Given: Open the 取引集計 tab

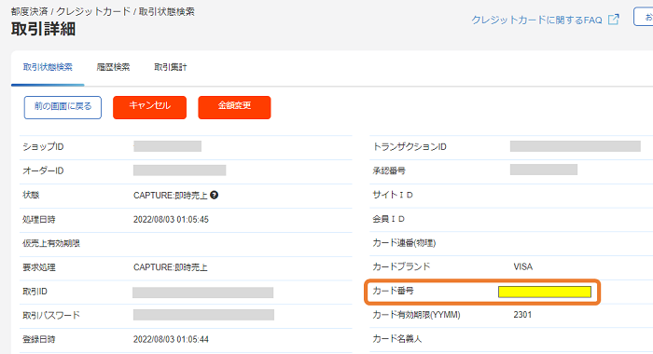Looking at the screenshot, I should pos(171,67).
